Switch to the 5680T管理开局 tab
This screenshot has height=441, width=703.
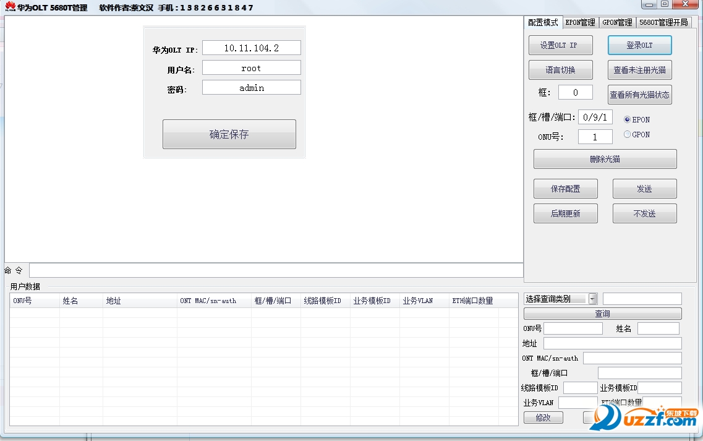[x=663, y=22]
